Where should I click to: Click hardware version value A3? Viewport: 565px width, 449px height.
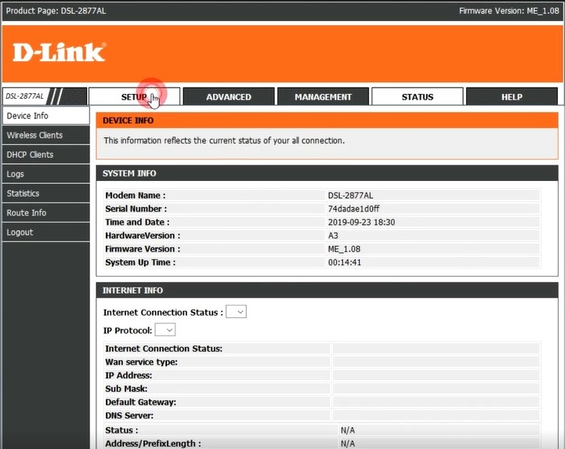333,235
